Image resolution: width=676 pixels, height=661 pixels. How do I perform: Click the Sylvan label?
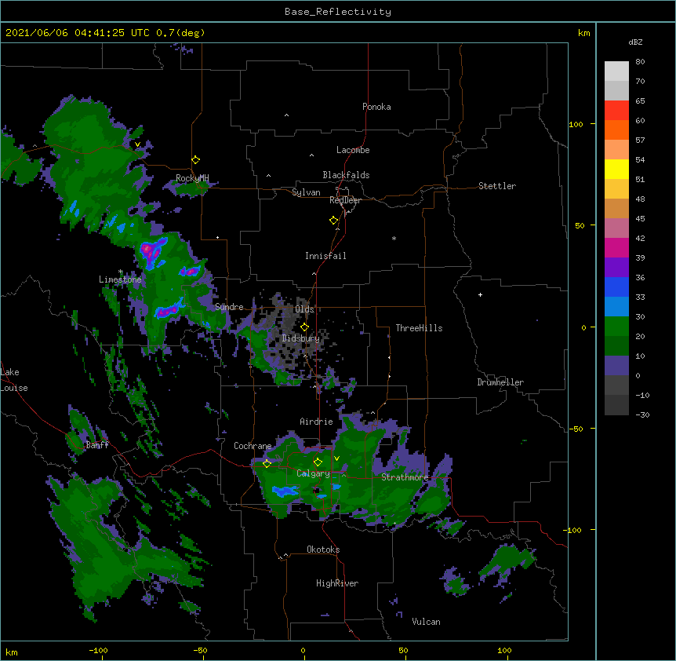point(306,192)
